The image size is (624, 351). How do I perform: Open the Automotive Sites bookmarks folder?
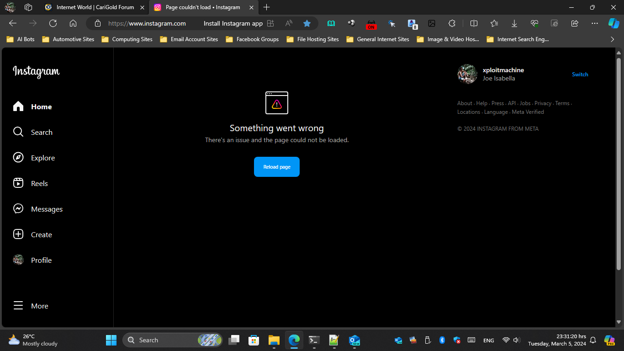tap(68, 39)
